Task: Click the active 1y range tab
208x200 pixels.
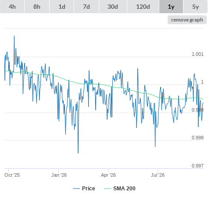Action: 171,7
